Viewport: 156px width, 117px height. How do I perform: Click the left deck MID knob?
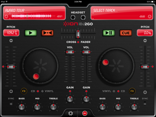click(37, 107)
